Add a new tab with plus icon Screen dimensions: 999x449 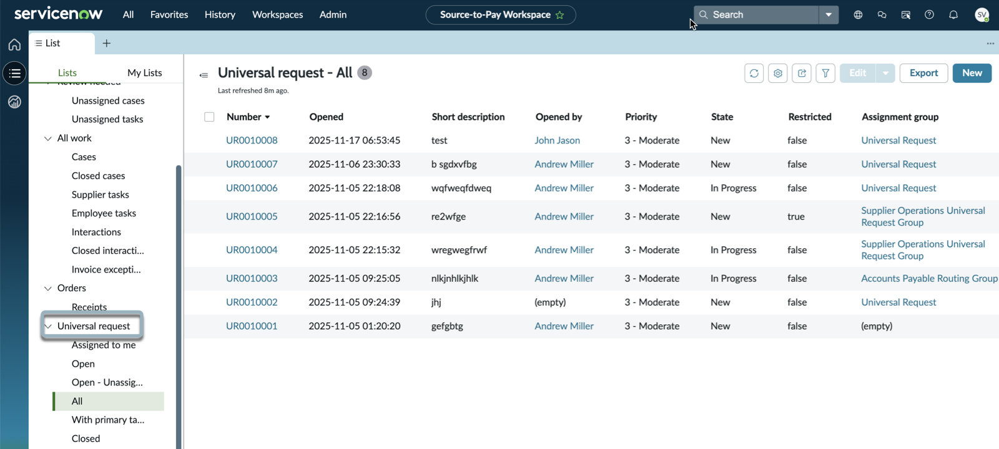107,43
